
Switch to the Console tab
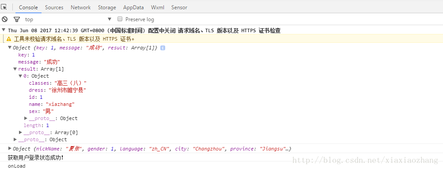point(28,8)
